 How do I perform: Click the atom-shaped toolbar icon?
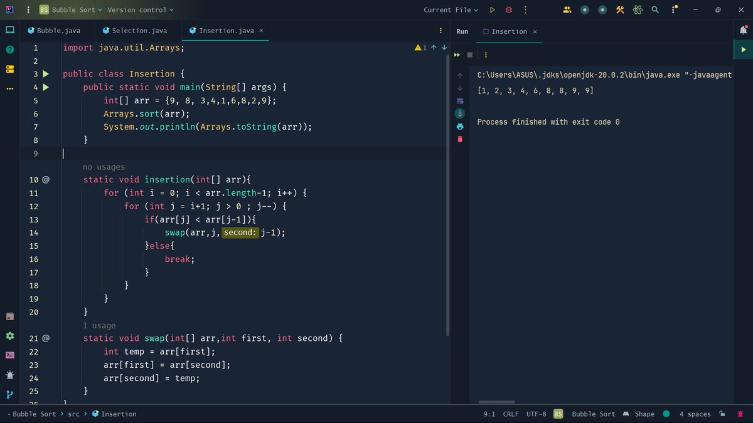638,9
